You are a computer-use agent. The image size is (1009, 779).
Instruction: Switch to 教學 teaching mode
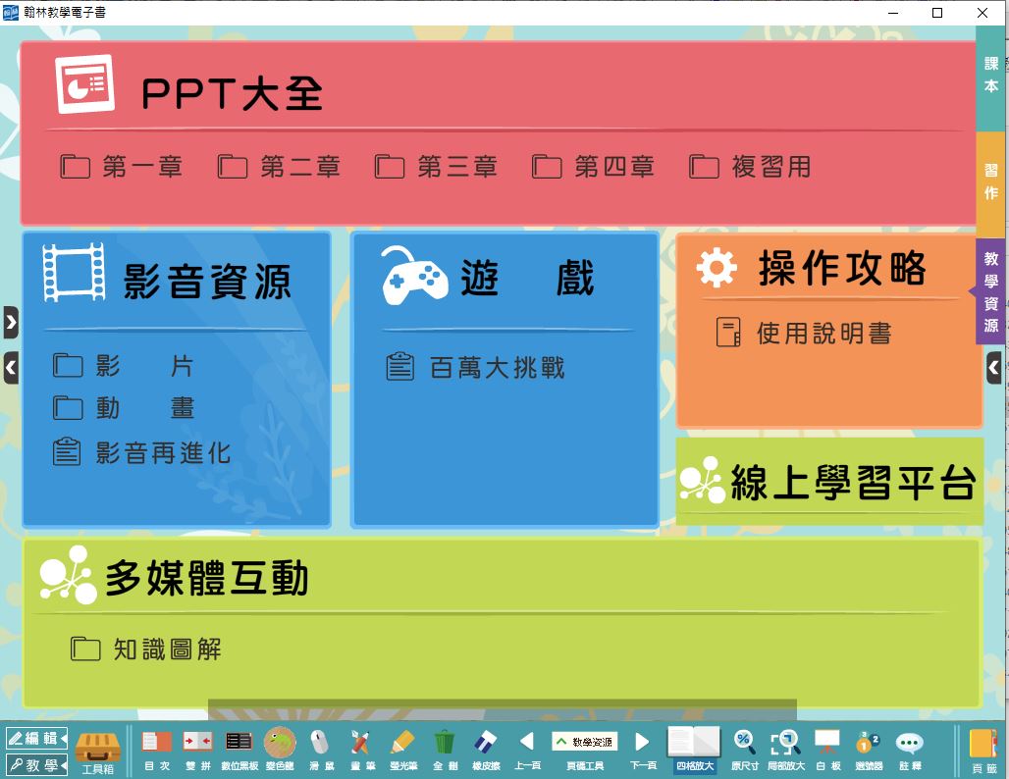click(x=35, y=764)
